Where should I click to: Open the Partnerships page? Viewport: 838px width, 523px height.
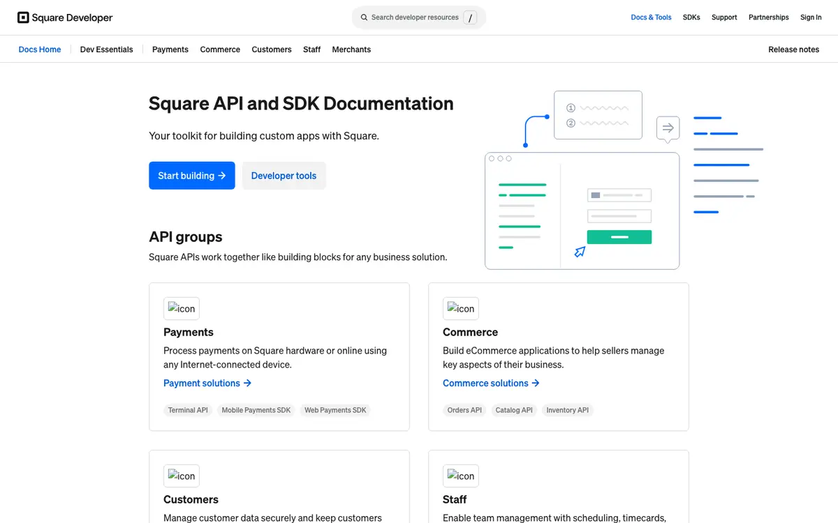click(x=769, y=17)
